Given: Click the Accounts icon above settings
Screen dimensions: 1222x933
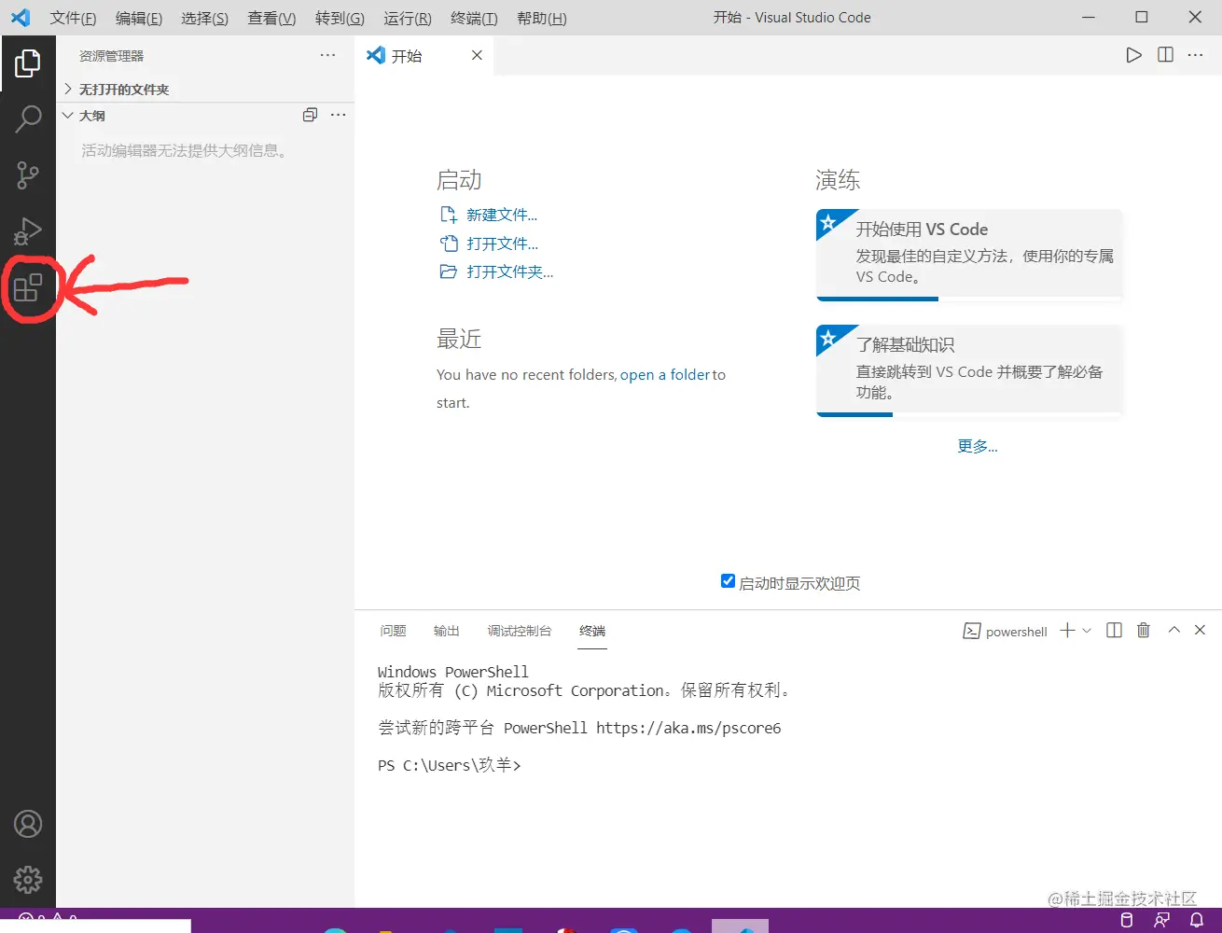Looking at the screenshot, I should [x=28, y=824].
